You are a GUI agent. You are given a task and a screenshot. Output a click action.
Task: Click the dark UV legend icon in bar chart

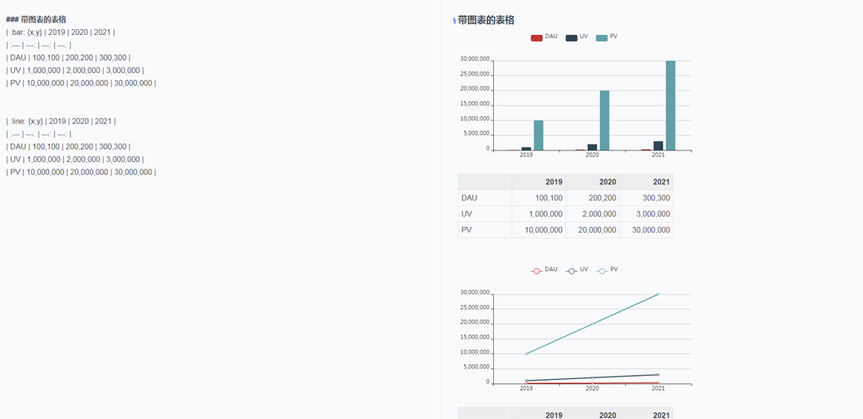pyautogui.click(x=571, y=37)
